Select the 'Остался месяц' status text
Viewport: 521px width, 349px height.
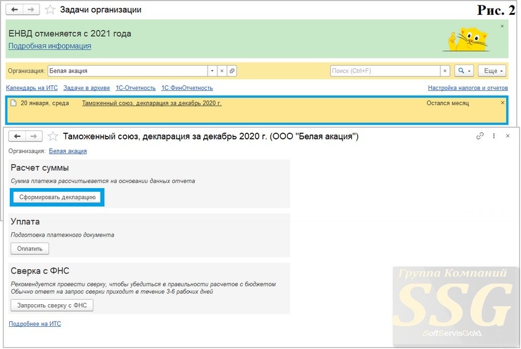point(448,103)
